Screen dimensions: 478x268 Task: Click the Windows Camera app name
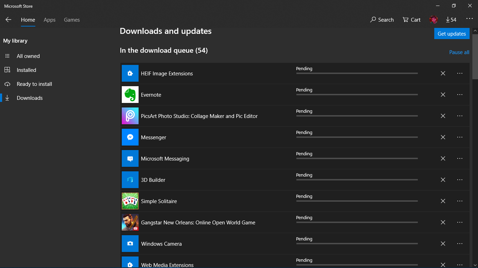click(x=161, y=244)
